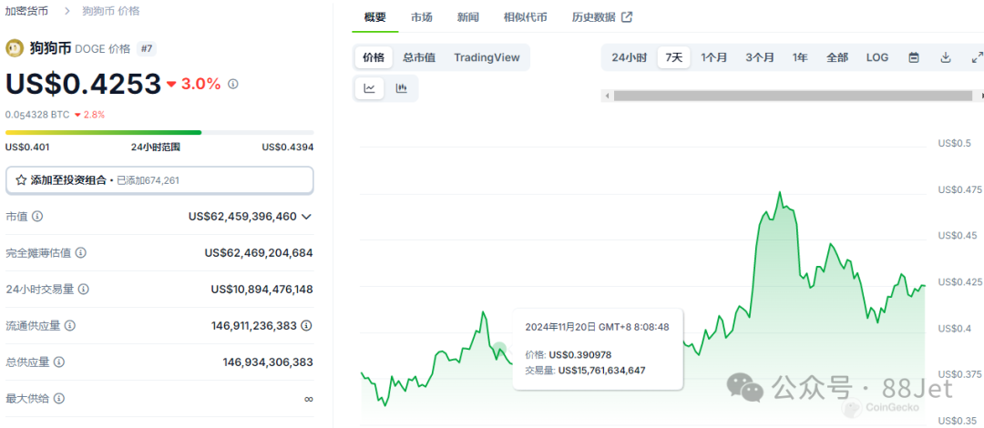Select the 总市值 chart mode

coord(419,57)
